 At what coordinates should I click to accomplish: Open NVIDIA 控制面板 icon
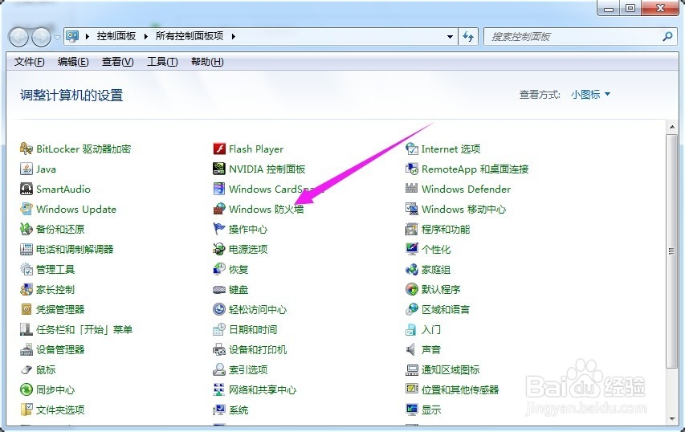219,169
